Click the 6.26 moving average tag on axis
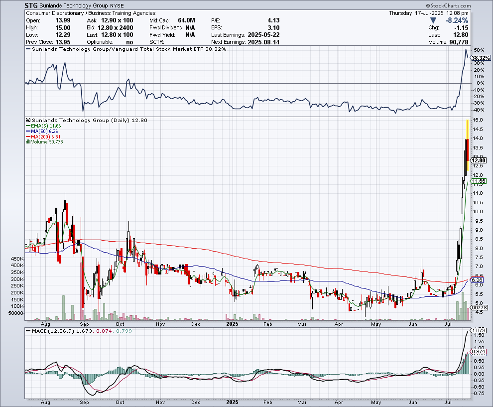This screenshot has width=493, height=407. 477,280
